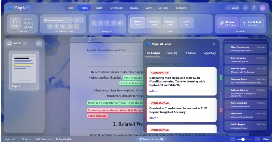
Task: Insert a numbered list
Action: tap(120, 23)
